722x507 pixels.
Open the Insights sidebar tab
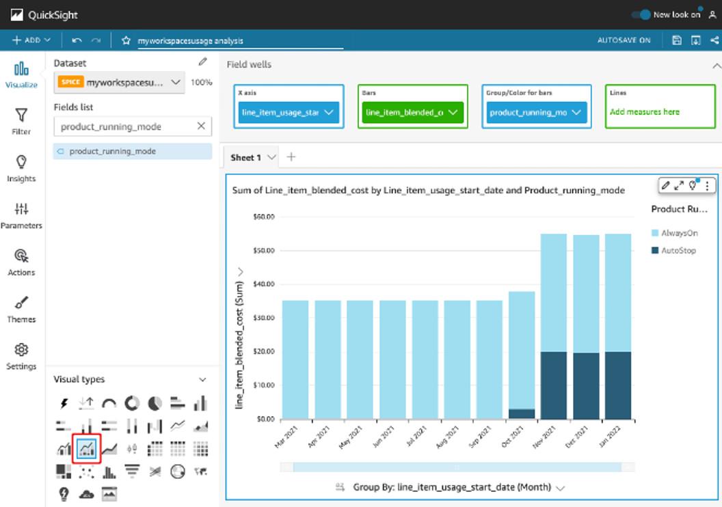pyautogui.click(x=21, y=169)
